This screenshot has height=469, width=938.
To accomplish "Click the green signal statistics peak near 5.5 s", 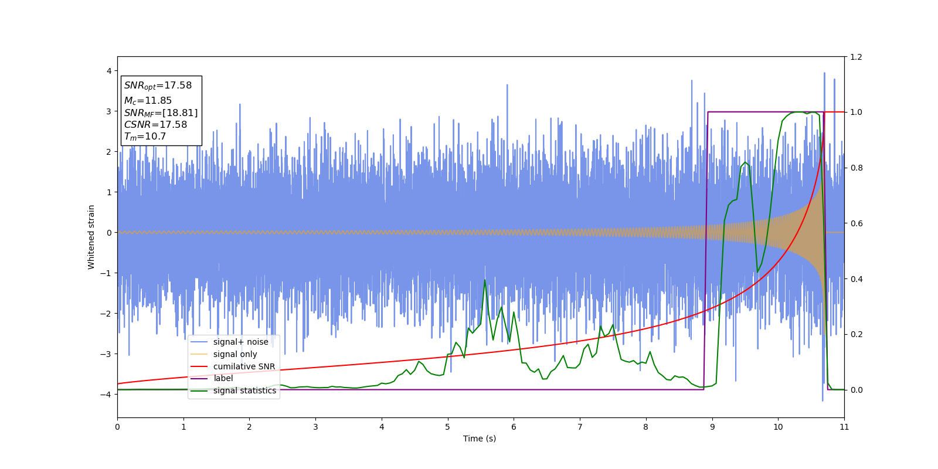I will point(485,280).
